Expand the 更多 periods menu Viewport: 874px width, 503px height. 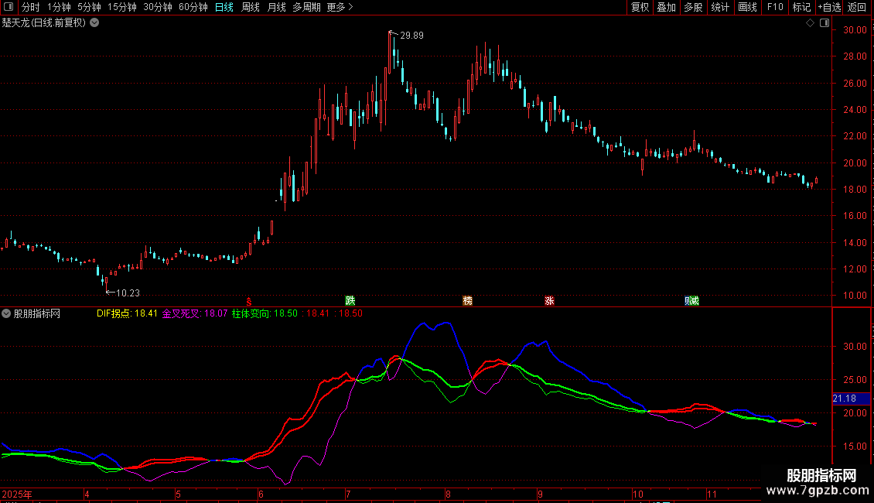pyautogui.click(x=340, y=7)
